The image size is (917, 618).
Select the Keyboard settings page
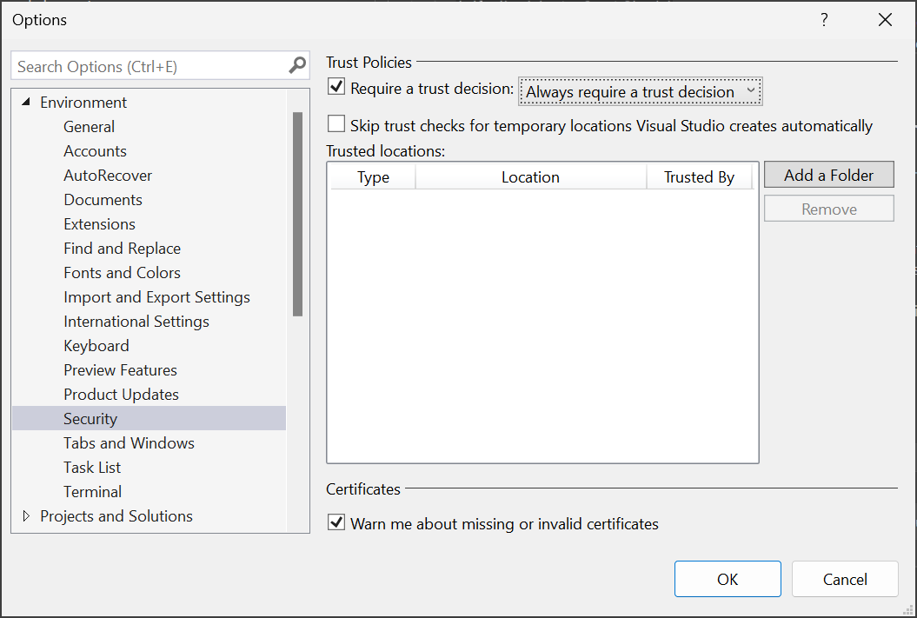pyautogui.click(x=96, y=345)
